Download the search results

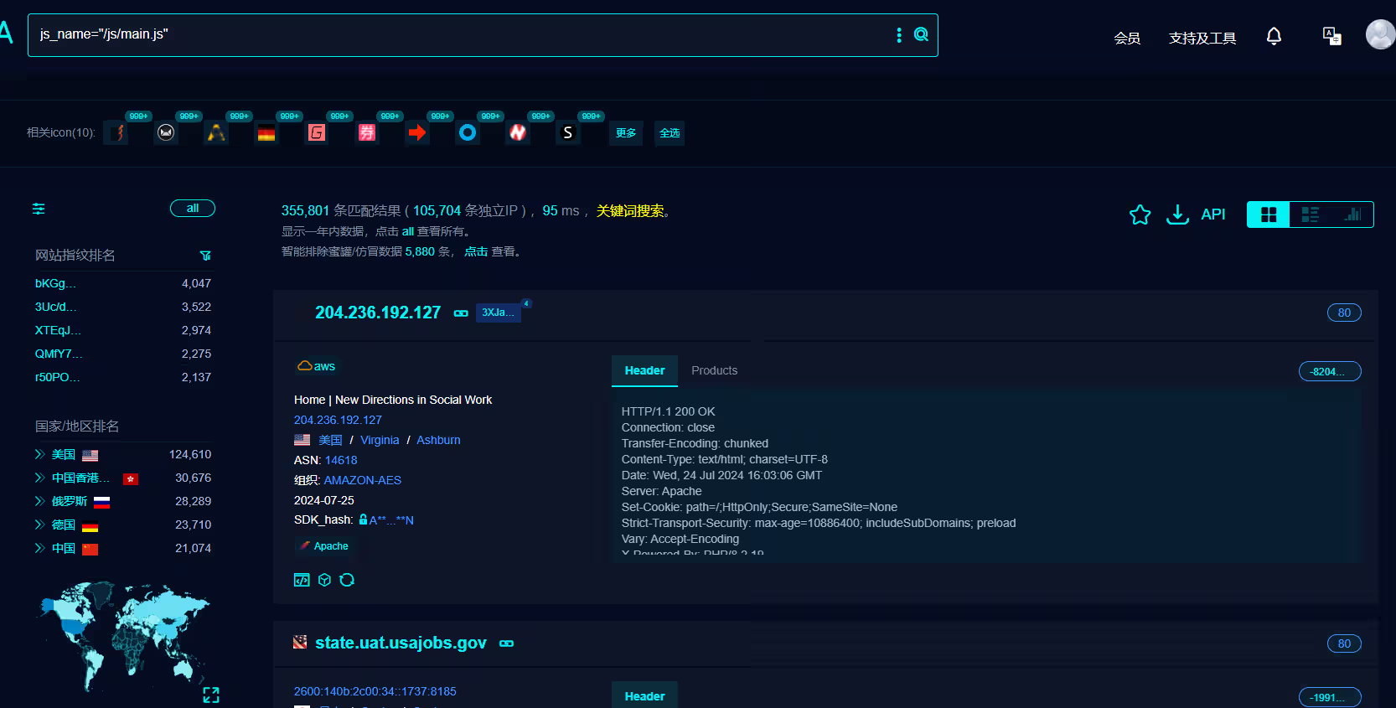[1177, 215]
